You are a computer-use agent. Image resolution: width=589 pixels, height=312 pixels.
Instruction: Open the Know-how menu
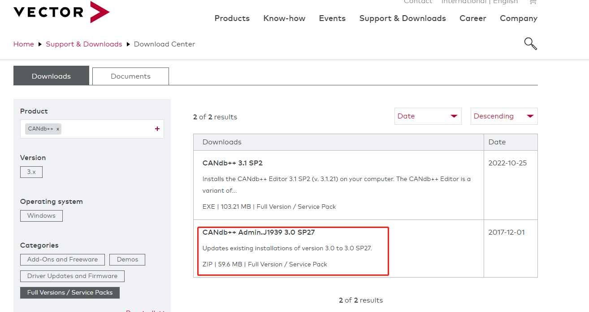pyautogui.click(x=284, y=18)
